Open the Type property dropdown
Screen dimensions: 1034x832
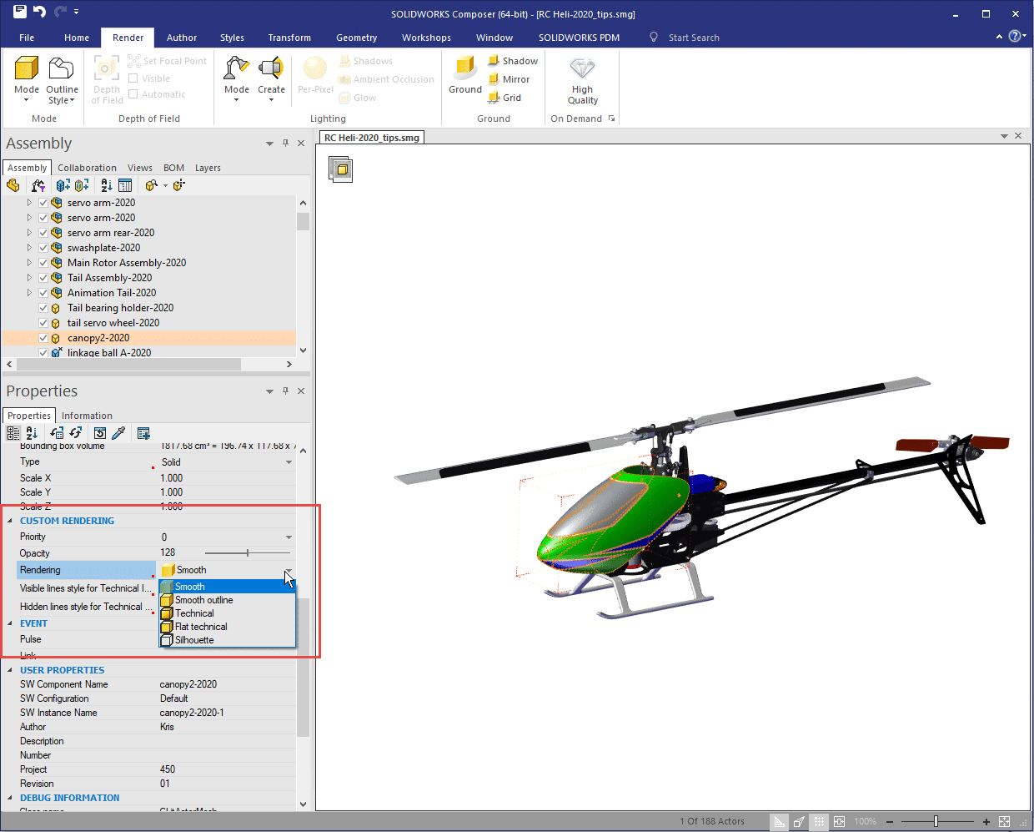click(x=289, y=462)
